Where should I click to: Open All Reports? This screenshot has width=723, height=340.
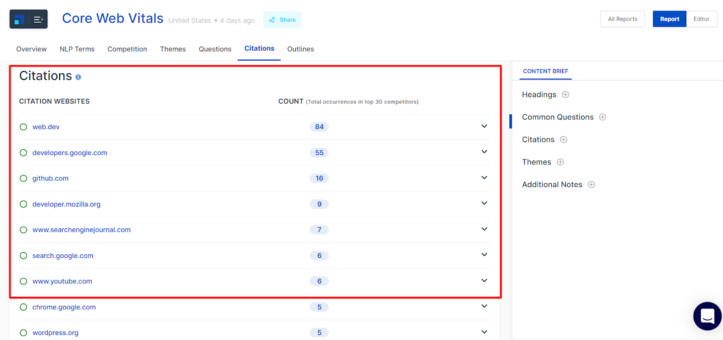(623, 19)
